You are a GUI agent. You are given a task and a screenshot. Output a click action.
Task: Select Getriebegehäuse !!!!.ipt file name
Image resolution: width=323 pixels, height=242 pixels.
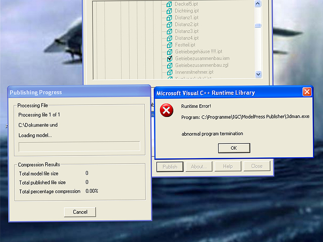[x=198, y=51]
